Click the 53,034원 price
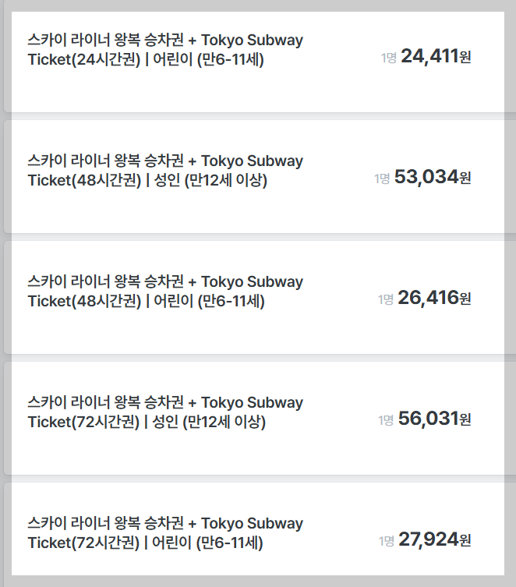 click(433, 177)
